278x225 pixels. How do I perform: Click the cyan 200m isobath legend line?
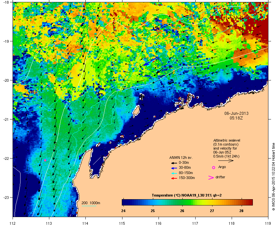pyautogui.click(x=89, y=206)
